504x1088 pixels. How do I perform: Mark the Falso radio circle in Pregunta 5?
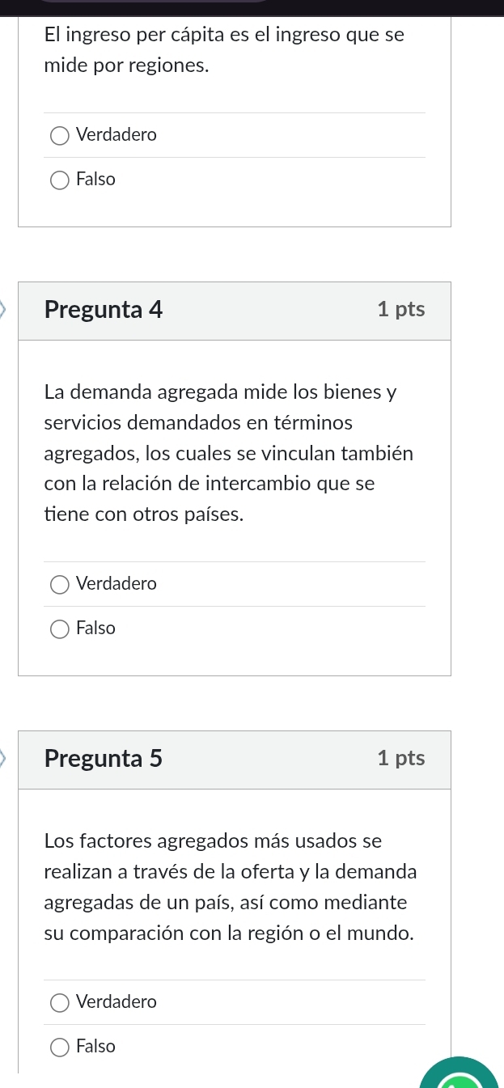click(x=60, y=1048)
